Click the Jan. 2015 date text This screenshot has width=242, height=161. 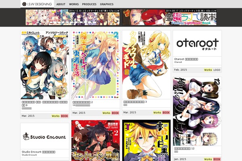180,159
